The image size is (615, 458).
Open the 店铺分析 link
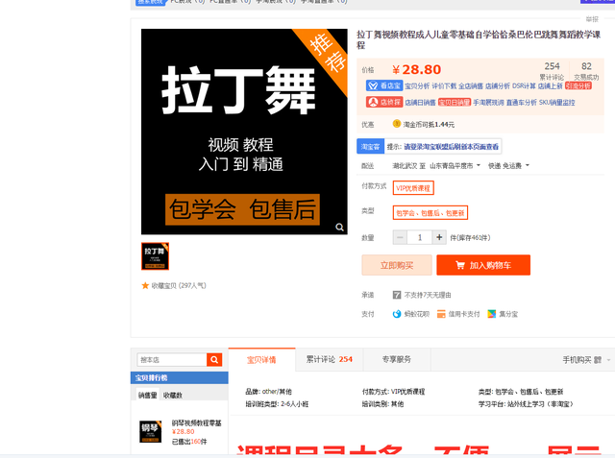498,85
